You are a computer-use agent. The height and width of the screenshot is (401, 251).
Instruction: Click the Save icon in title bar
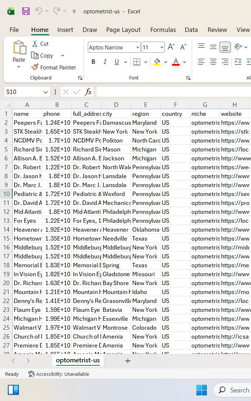pos(26,11)
